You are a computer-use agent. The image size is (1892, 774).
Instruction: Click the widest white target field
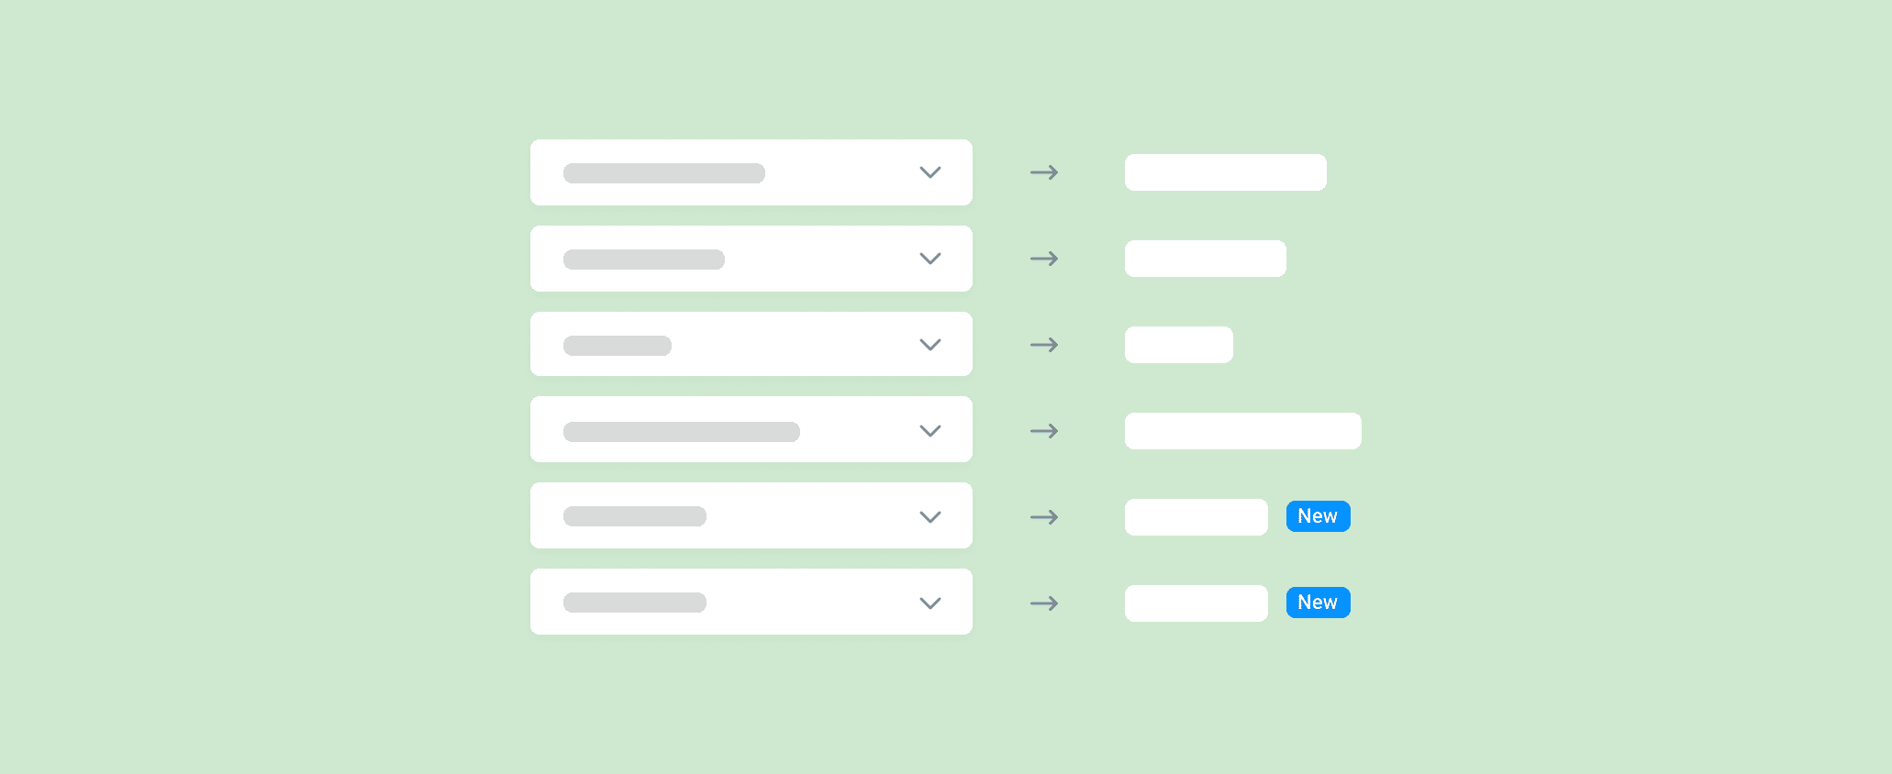point(1242,431)
